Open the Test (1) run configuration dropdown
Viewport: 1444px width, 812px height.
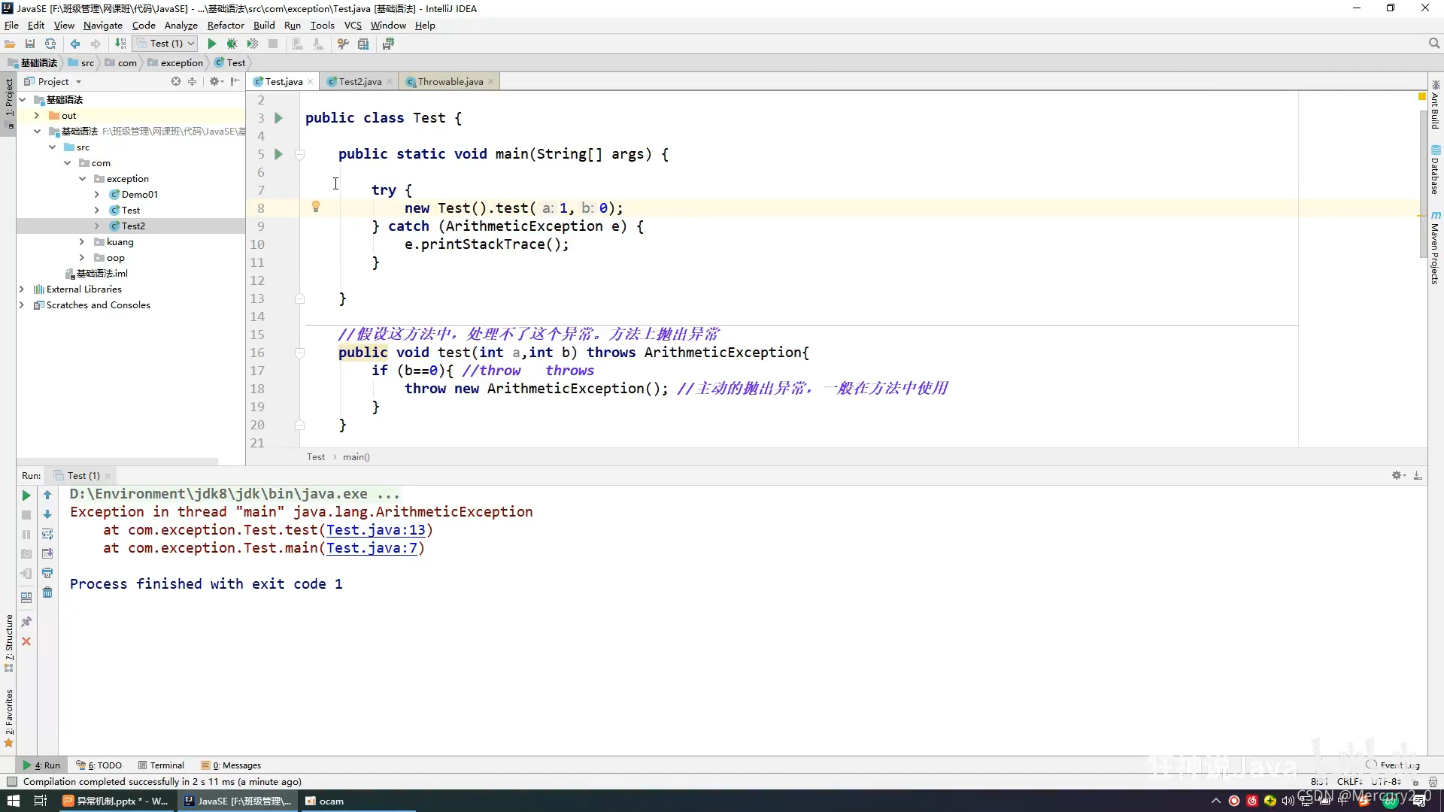tap(165, 44)
